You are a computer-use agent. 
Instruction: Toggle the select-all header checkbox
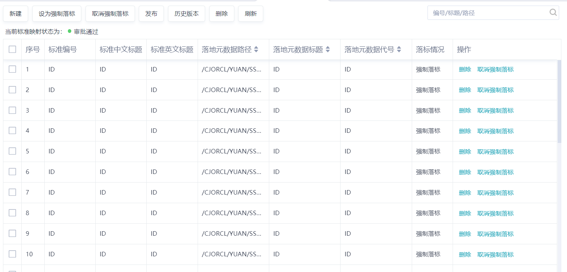[x=12, y=49]
